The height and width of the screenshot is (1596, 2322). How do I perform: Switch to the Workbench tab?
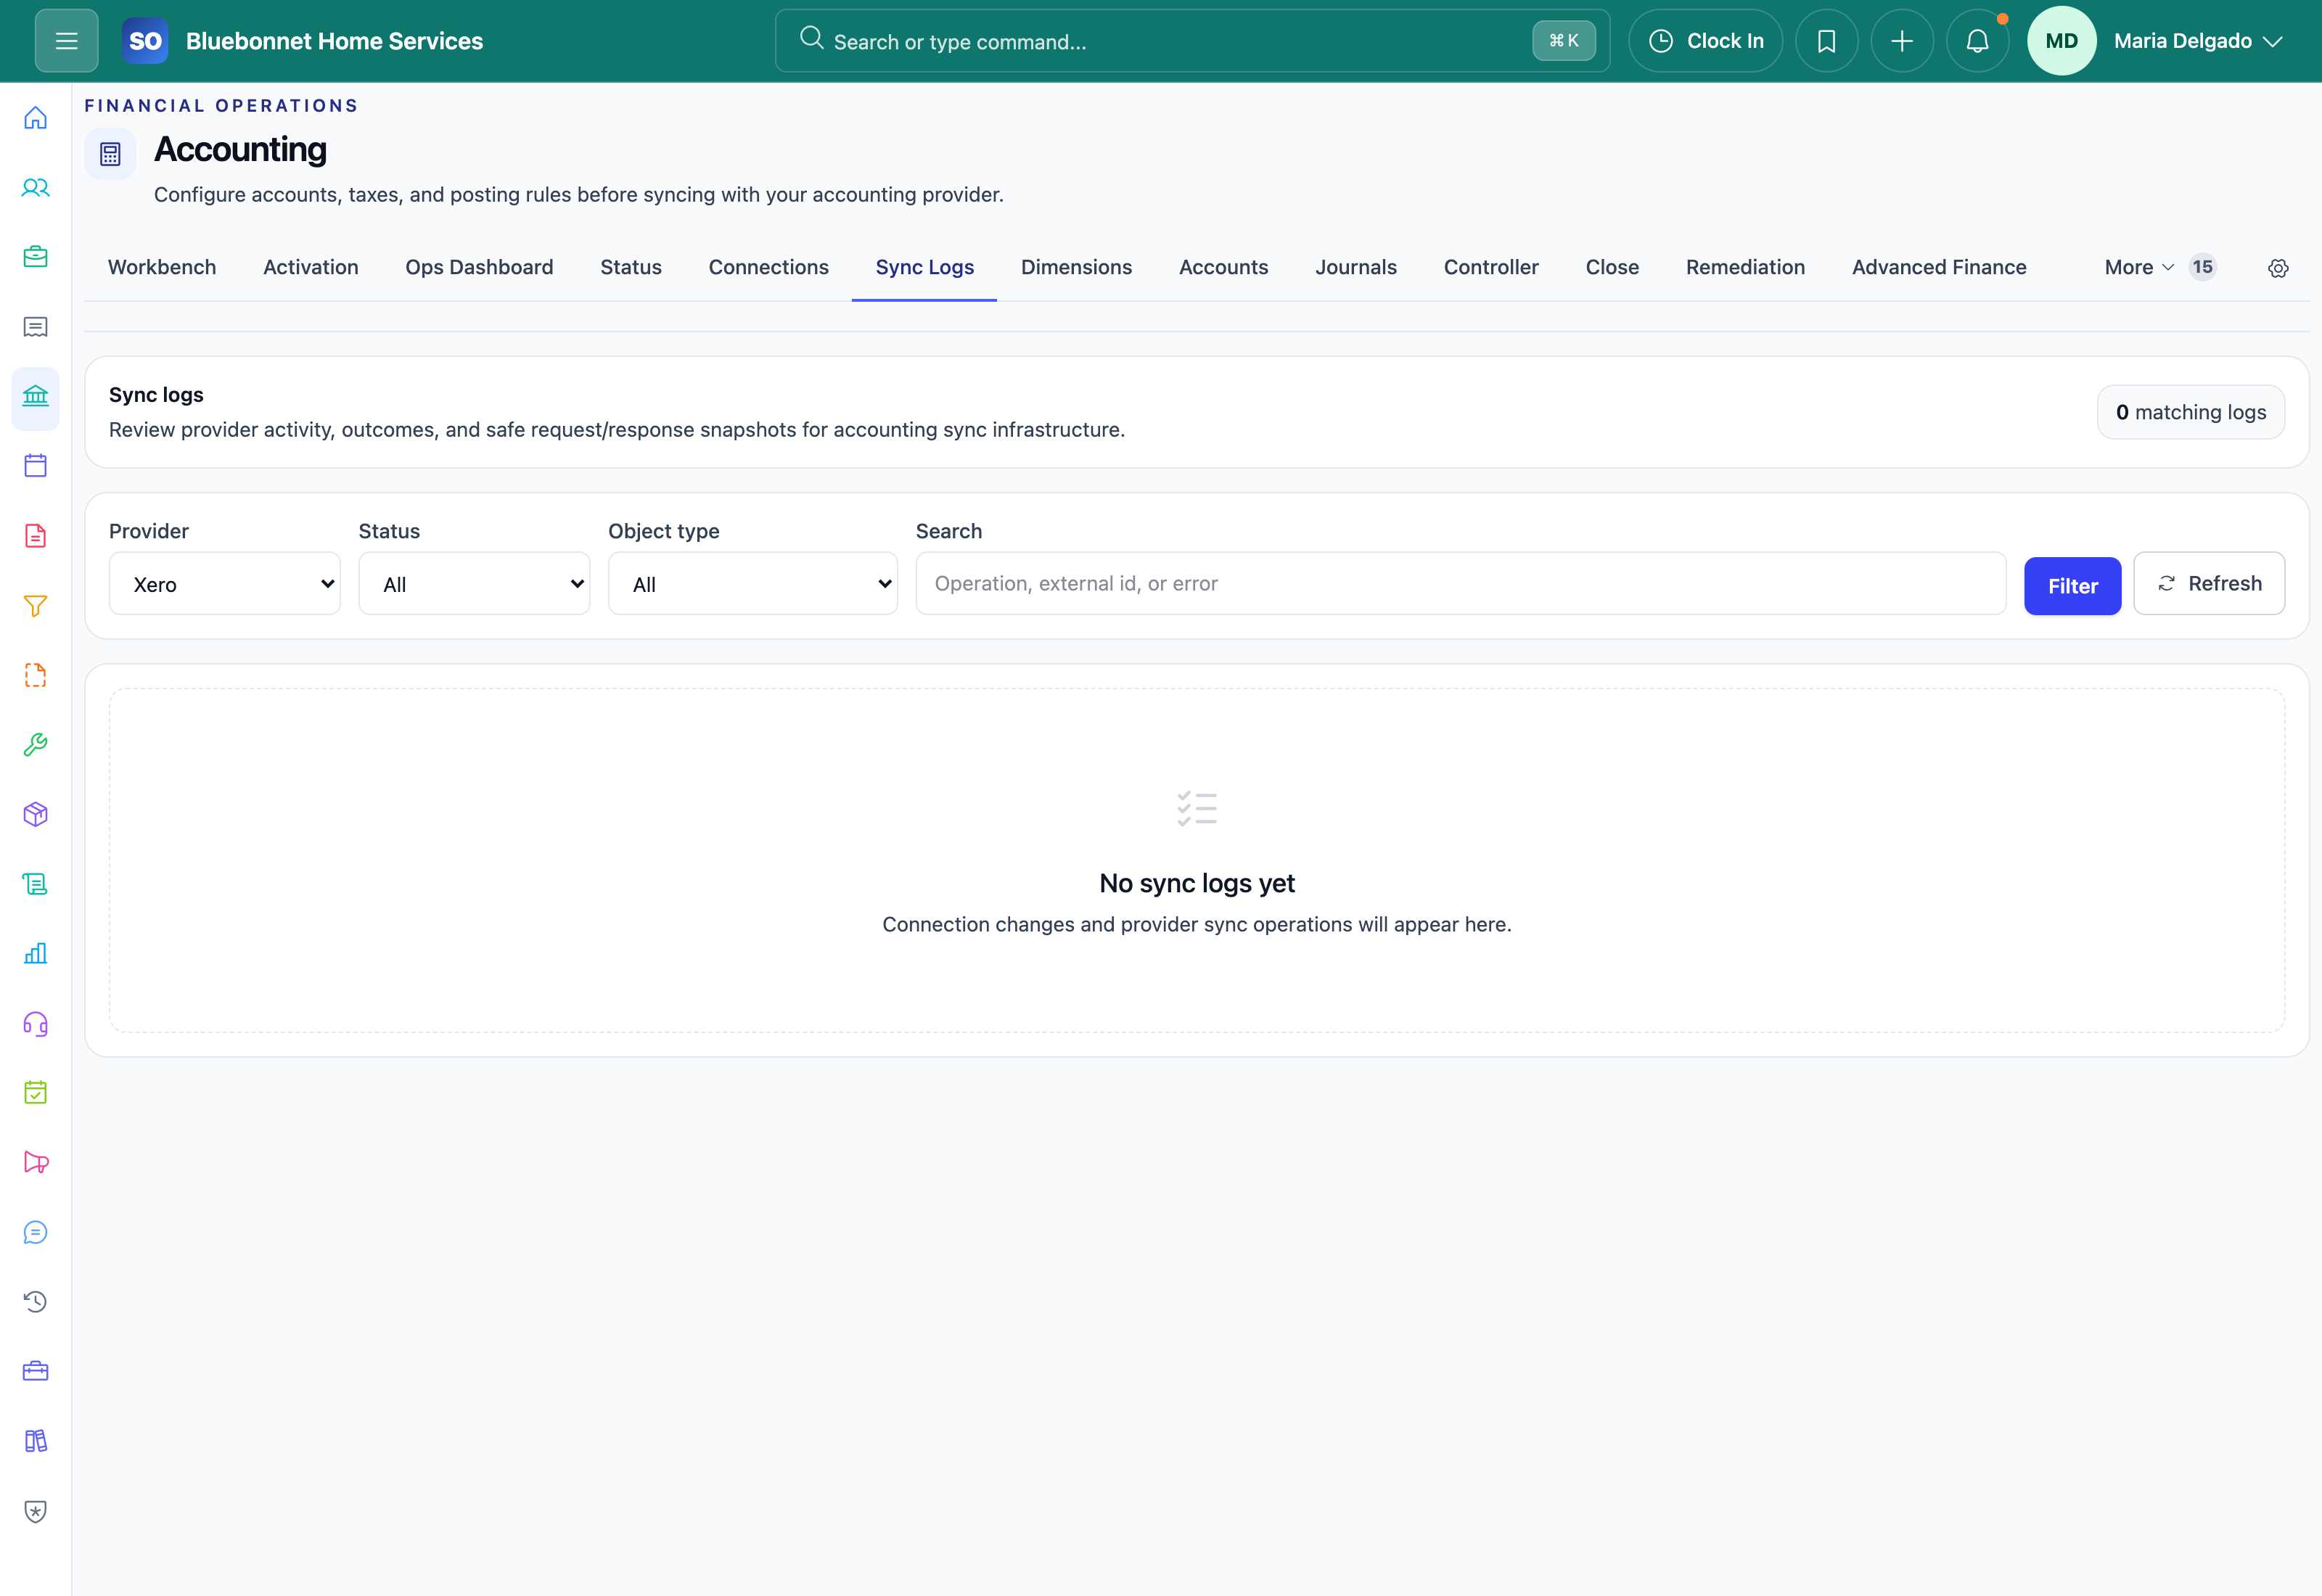tap(162, 267)
